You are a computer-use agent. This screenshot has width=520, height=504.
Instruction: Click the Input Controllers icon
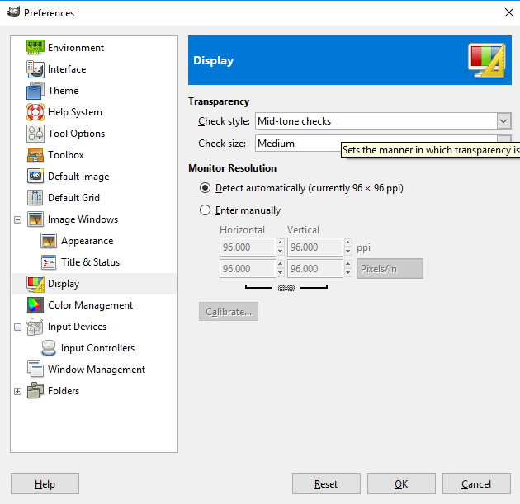click(x=49, y=348)
